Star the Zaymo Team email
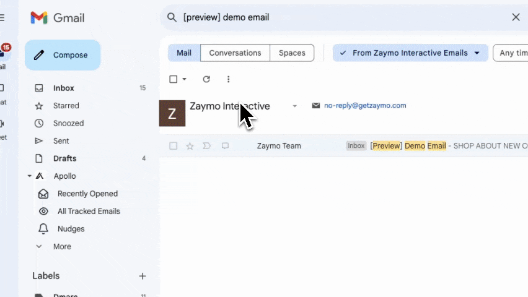This screenshot has width=528, height=297. point(190,146)
